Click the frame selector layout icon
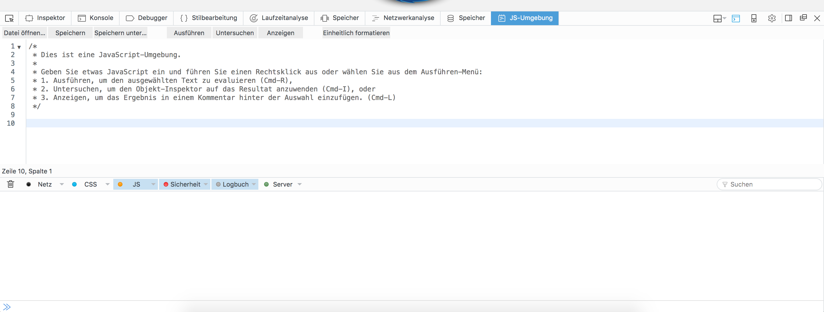This screenshot has height=312, width=824. pyautogui.click(x=718, y=19)
